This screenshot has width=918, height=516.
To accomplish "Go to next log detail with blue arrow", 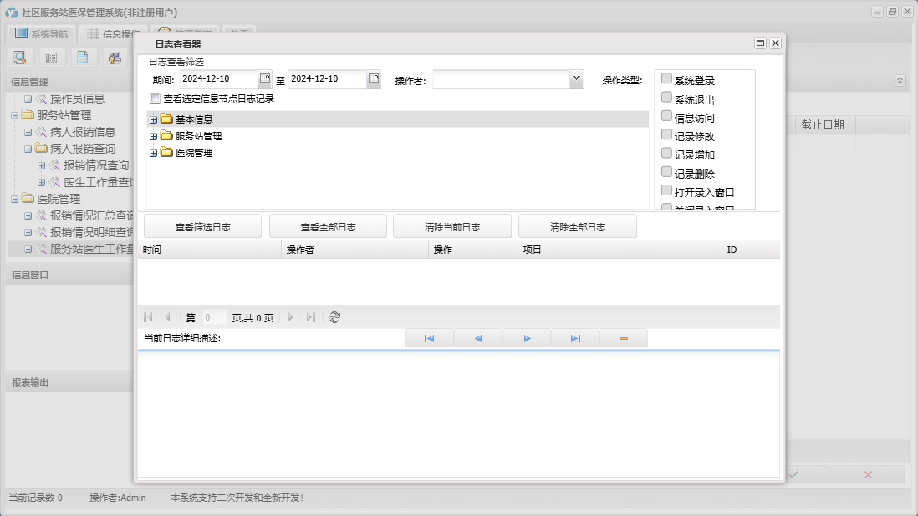I will (527, 338).
